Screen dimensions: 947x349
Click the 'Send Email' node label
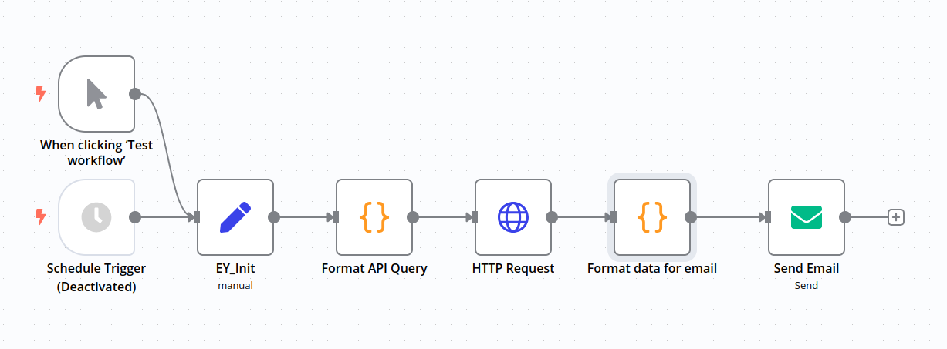807,269
